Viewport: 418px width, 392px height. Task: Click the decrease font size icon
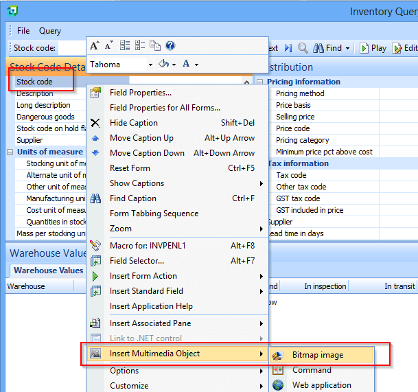click(x=109, y=46)
